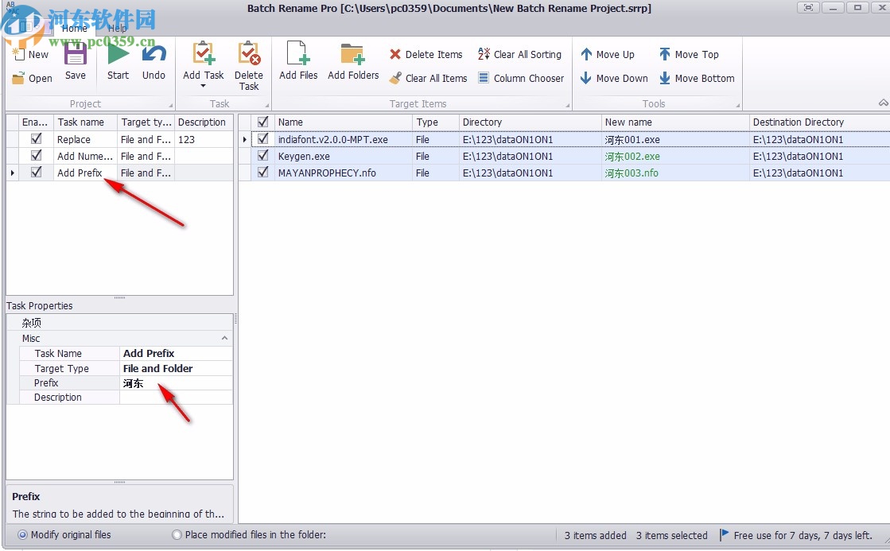This screenshot has width=890, height=551.
Task: Click the flag icon in status bar
Action: pyautogui.click(x=725, y=534)
